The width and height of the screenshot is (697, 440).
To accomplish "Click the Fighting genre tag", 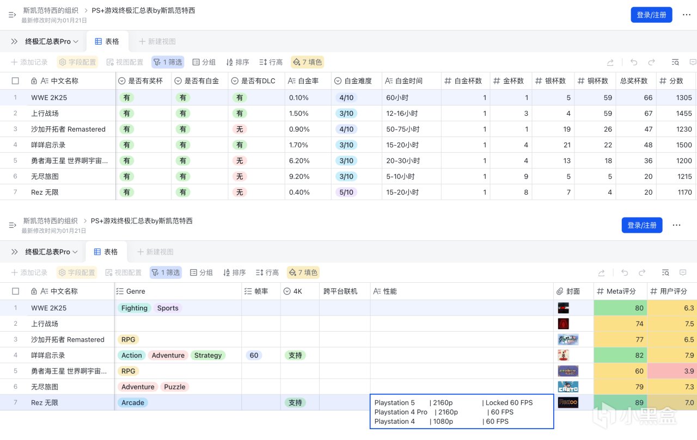I will [x=134, y=308].
